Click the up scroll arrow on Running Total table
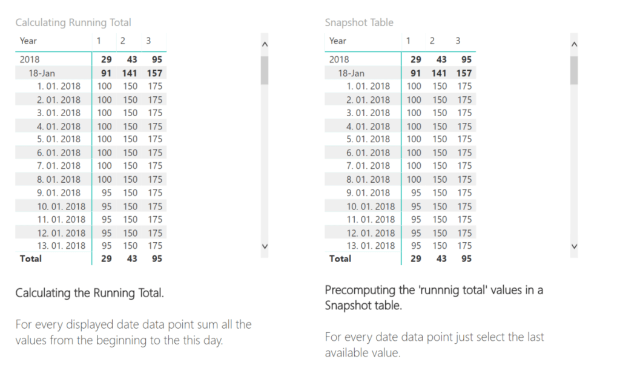 tap(265, 43)
